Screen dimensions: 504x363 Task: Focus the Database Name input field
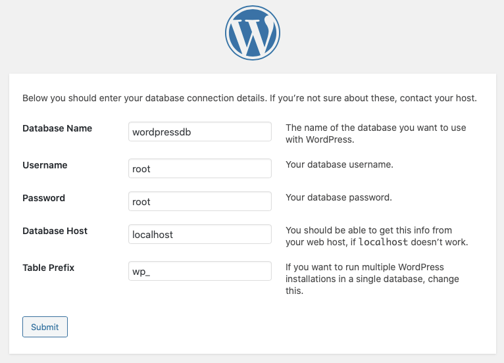tap(200, 132)
